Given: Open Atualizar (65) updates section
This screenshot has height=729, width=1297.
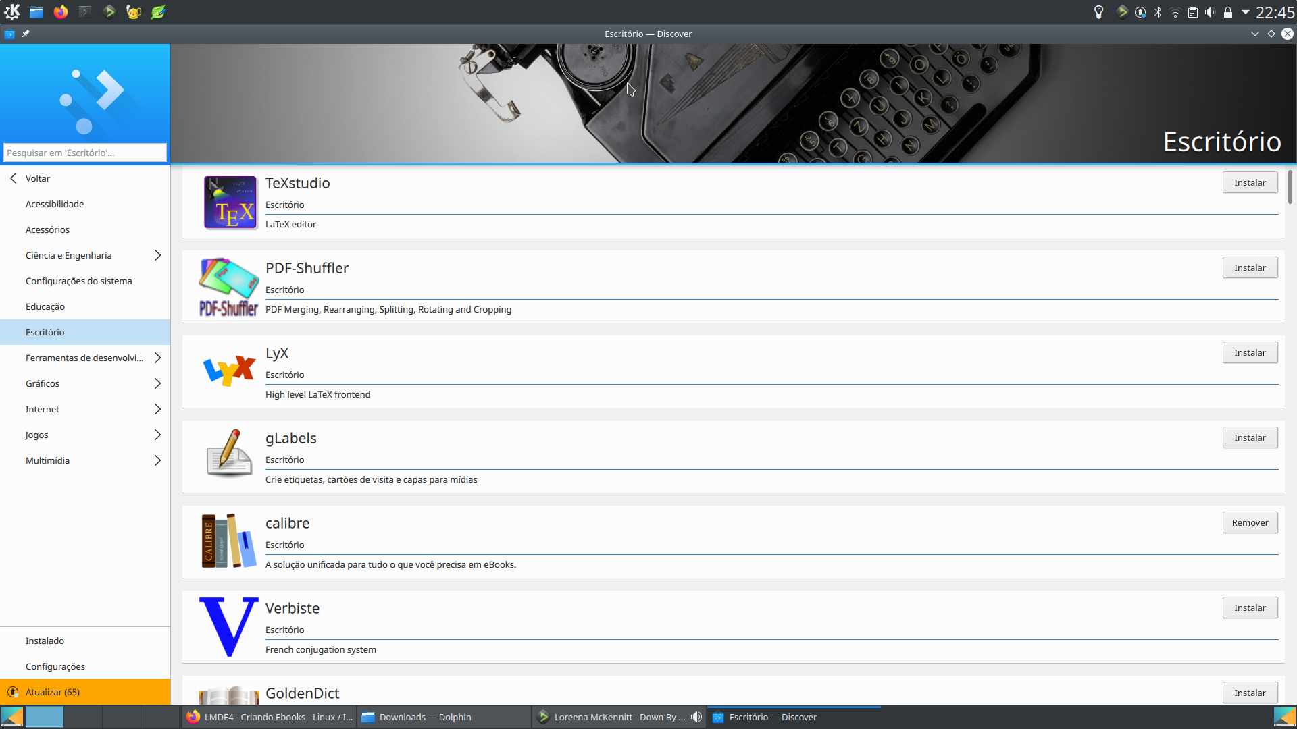Looking at the screenshot, I should click(x=85, y=692).
